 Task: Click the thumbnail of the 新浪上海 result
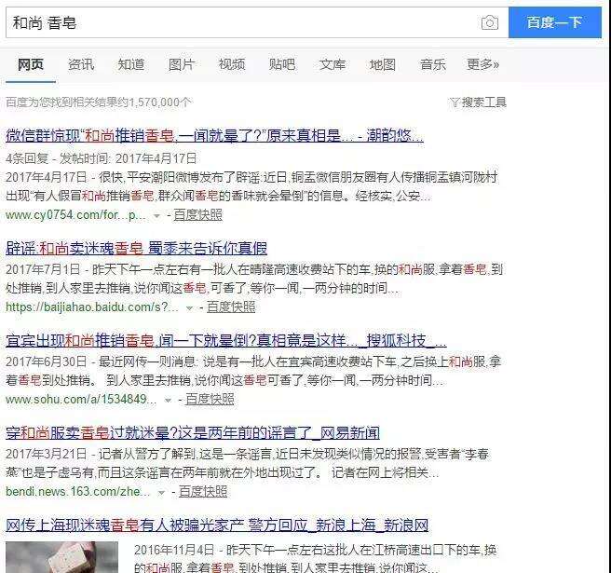[62, 556]
